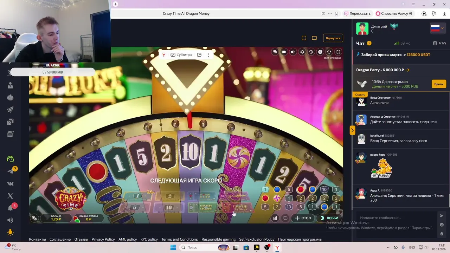
Task: Open the KYC policy footer link
Action: tap(149, 239)
